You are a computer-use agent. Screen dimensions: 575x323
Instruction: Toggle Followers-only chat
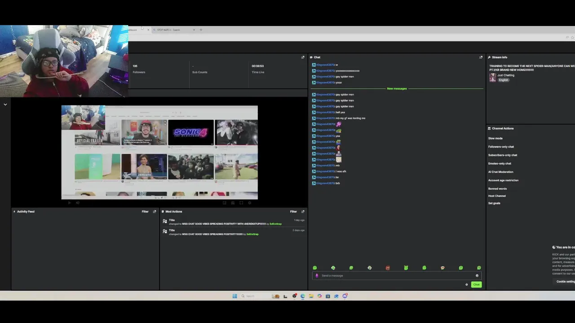(501, 147)
